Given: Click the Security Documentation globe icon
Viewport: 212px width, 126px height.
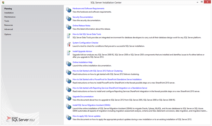Looking at the screenshot, I should point(68,18).
